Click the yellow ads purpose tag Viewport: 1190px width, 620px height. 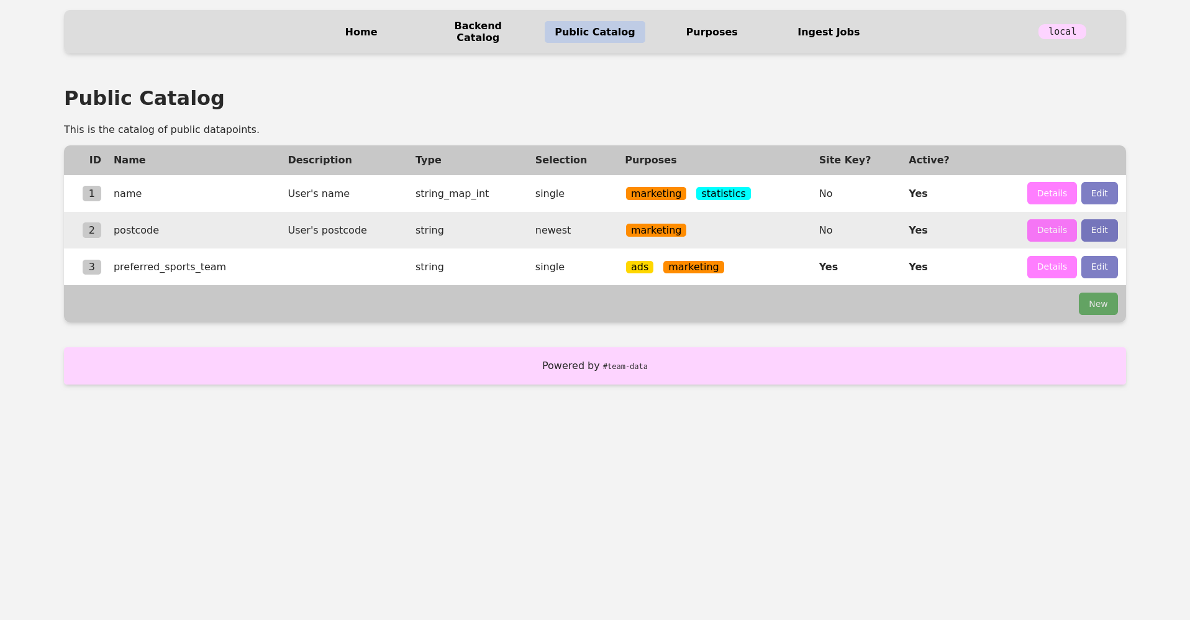click(639, 267)
